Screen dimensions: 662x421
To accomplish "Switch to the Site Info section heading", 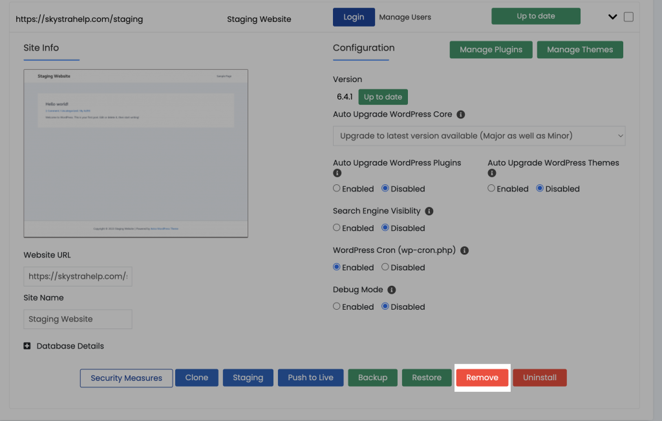I will [x=41, y=48].
